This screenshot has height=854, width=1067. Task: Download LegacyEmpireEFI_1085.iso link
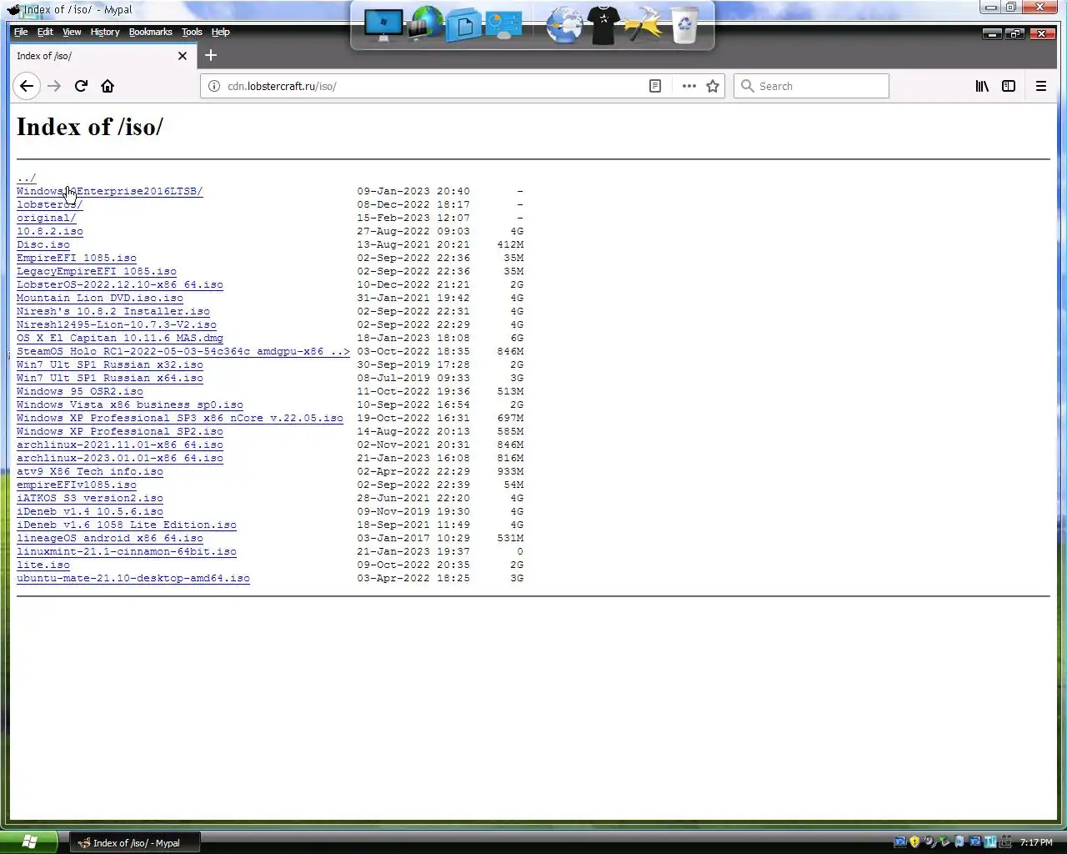coord(97,271)
